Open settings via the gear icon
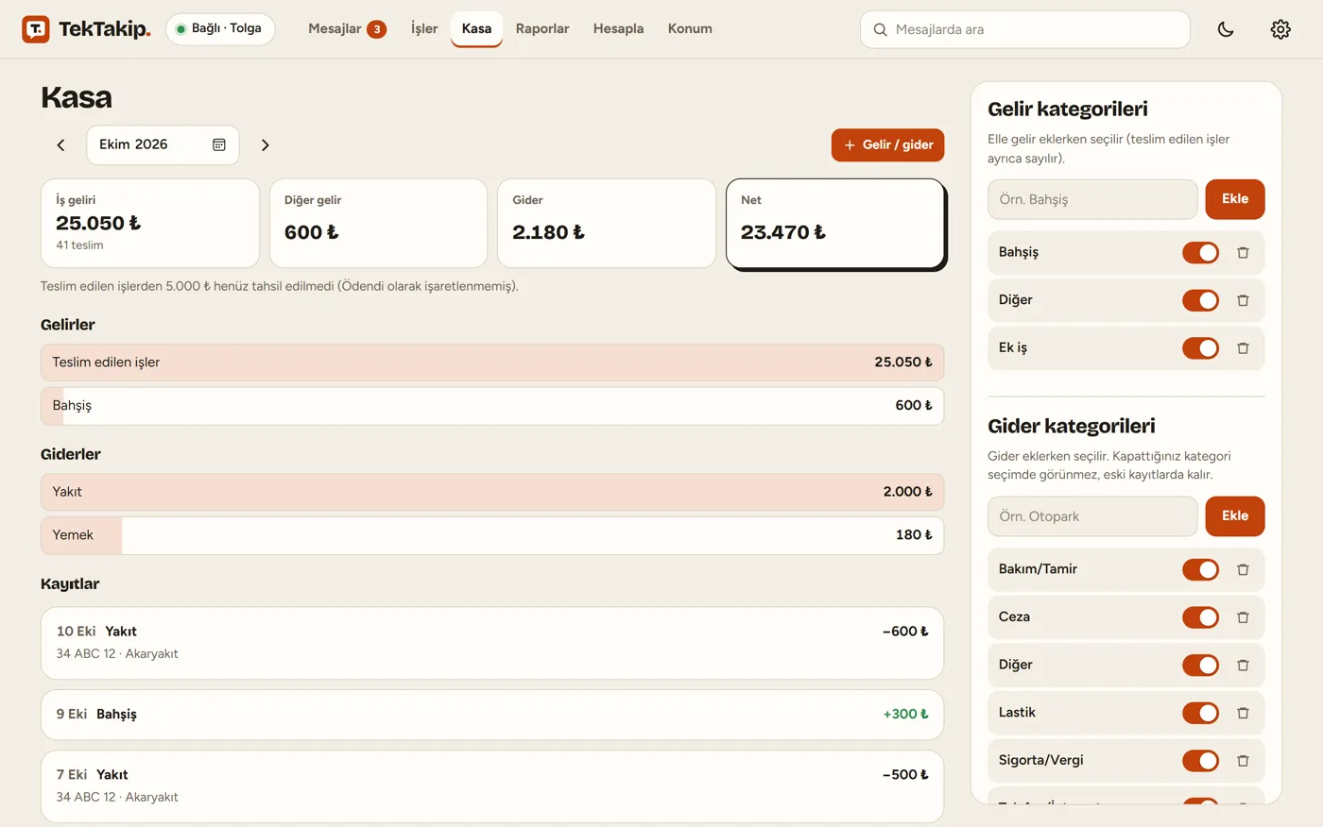The image size is (1323, 827). pos(1280,29)
